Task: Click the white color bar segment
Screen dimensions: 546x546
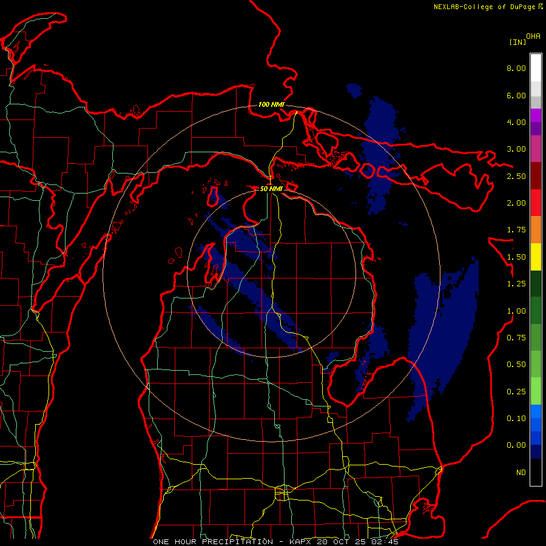Action: tap(536, 68)
